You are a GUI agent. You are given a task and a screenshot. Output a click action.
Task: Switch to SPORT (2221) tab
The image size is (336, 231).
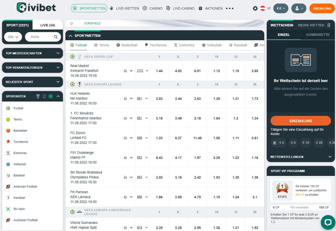pyautogui.click(x=17, y=25)
